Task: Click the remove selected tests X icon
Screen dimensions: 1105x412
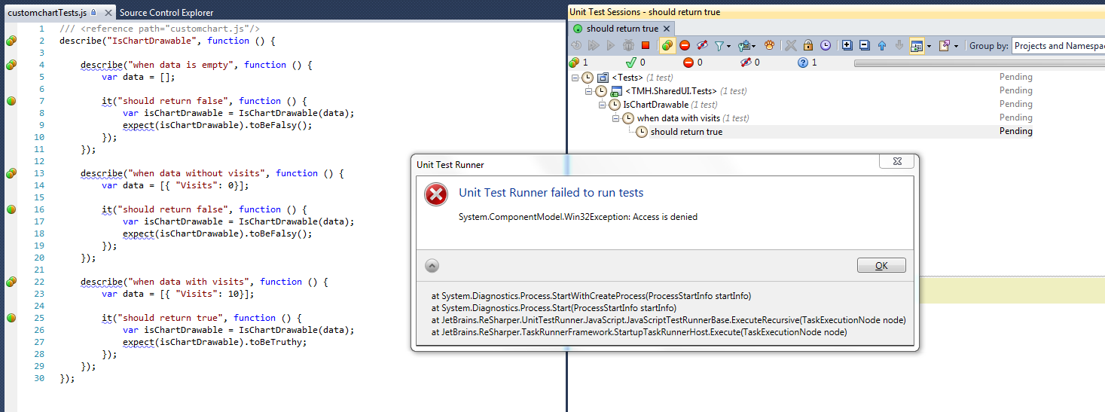Action: pyautogui.click(x=790, y=45)
